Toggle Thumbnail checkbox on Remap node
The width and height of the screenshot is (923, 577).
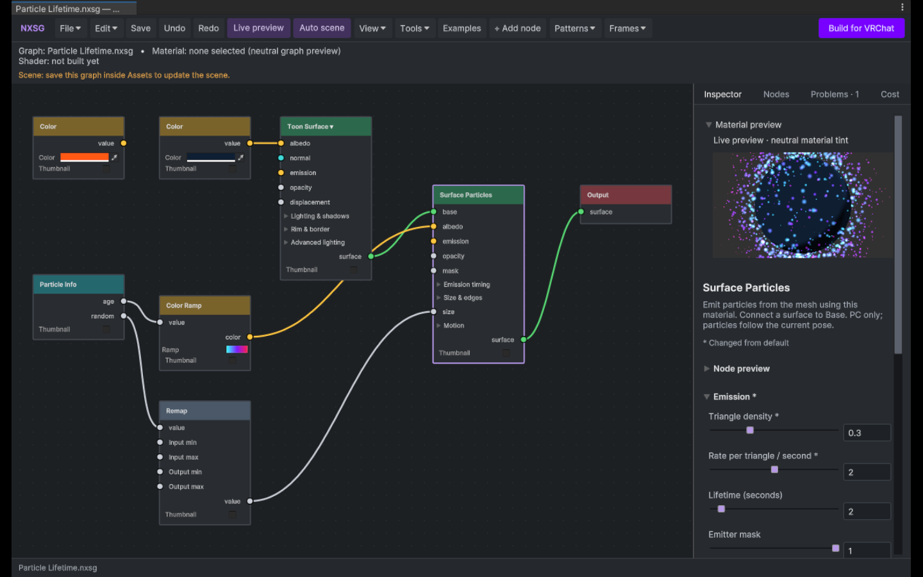tap(233, 515)
